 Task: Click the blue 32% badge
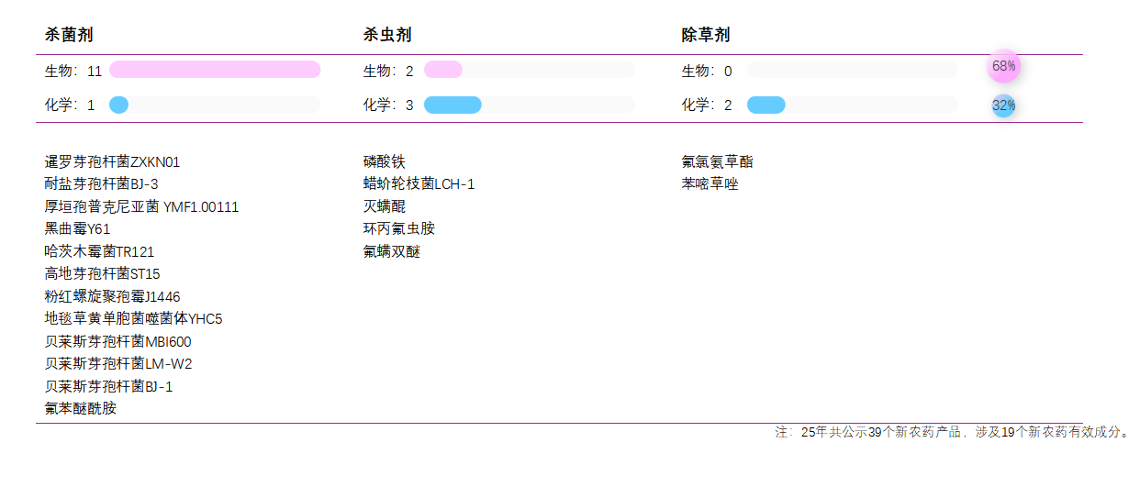click(1003, 105)
